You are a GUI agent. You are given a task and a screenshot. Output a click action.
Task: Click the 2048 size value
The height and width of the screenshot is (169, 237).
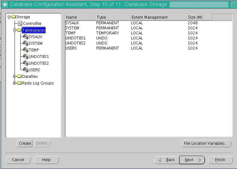[193, 23]
